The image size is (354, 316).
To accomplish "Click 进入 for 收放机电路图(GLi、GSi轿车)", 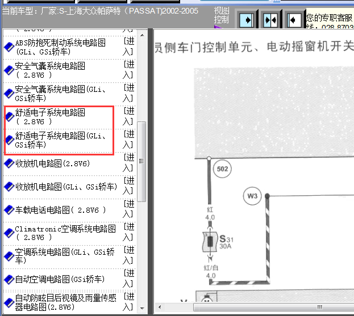I will point(128,186).
